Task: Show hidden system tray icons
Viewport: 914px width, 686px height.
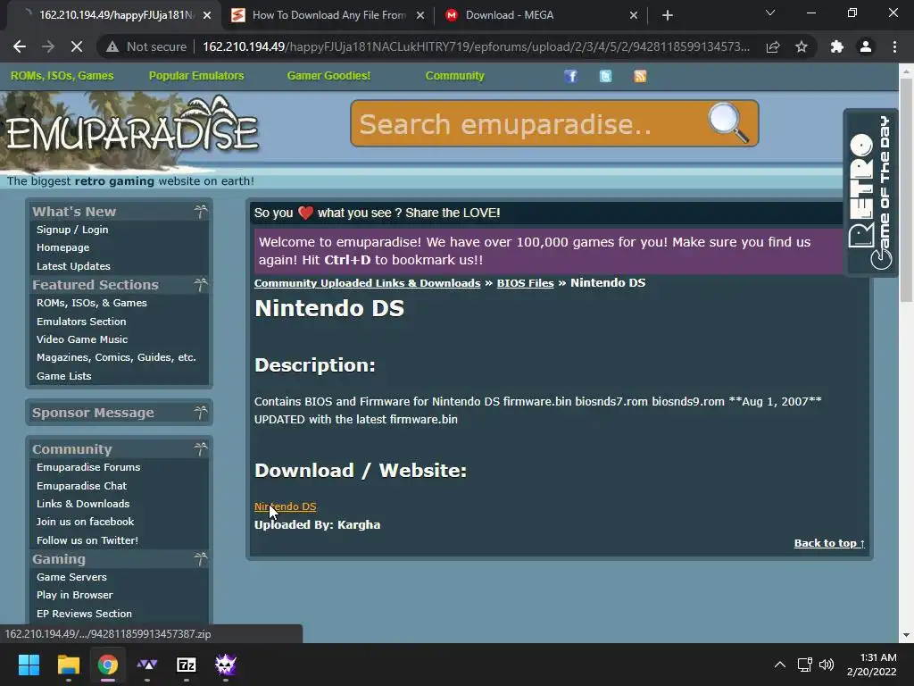Action: 779,665
